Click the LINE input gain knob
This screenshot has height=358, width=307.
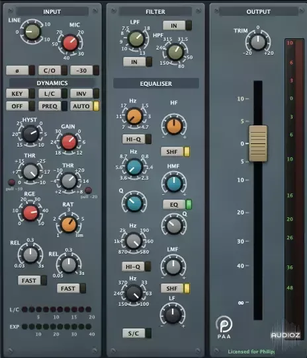tap(32, 31)
